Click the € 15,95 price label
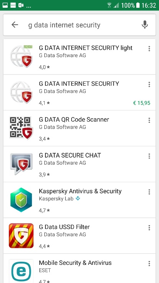159x283 pixels. (142, 103)
